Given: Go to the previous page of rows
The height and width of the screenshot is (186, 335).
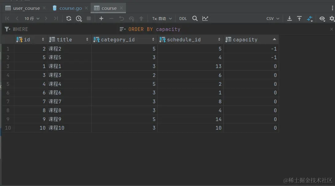Looking at the screenshot, I should pos(17,19).
